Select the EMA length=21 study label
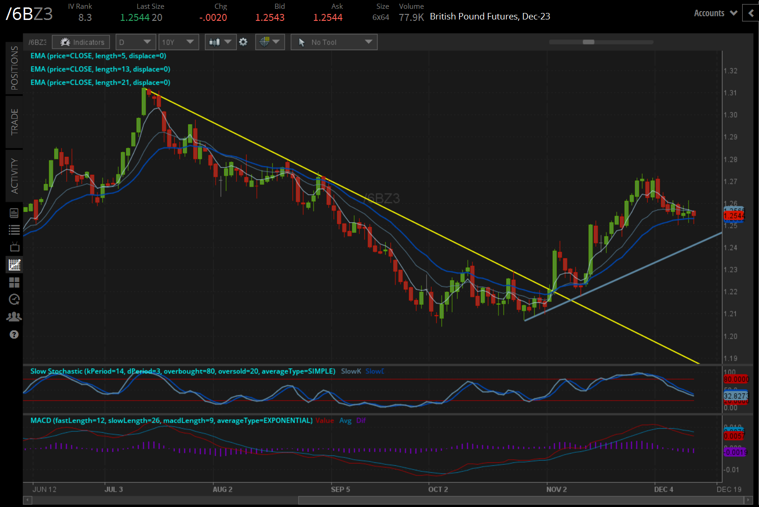759x507 pixels. click(x=100, y=83)
